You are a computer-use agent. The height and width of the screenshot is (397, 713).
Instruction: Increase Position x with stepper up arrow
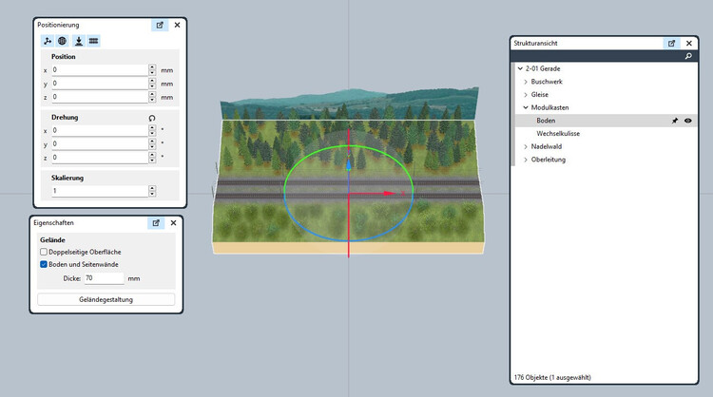(x=152, y=67)
